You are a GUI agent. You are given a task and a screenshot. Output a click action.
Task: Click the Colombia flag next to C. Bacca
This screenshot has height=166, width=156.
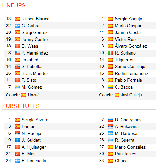110,87
